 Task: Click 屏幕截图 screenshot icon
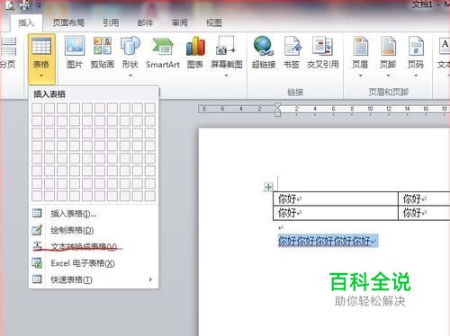226,46
